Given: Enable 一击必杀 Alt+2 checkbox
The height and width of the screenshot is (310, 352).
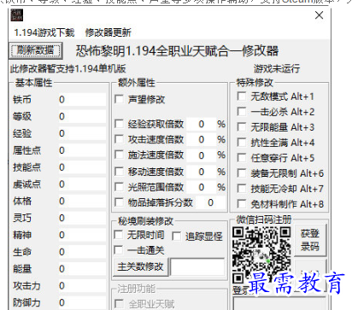Looking at the screenshot, I should click(242, 112).
